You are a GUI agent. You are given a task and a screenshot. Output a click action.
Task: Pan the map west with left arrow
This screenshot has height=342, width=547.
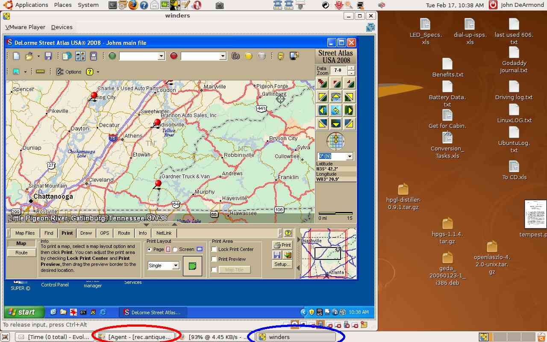(x=323, y=110)
